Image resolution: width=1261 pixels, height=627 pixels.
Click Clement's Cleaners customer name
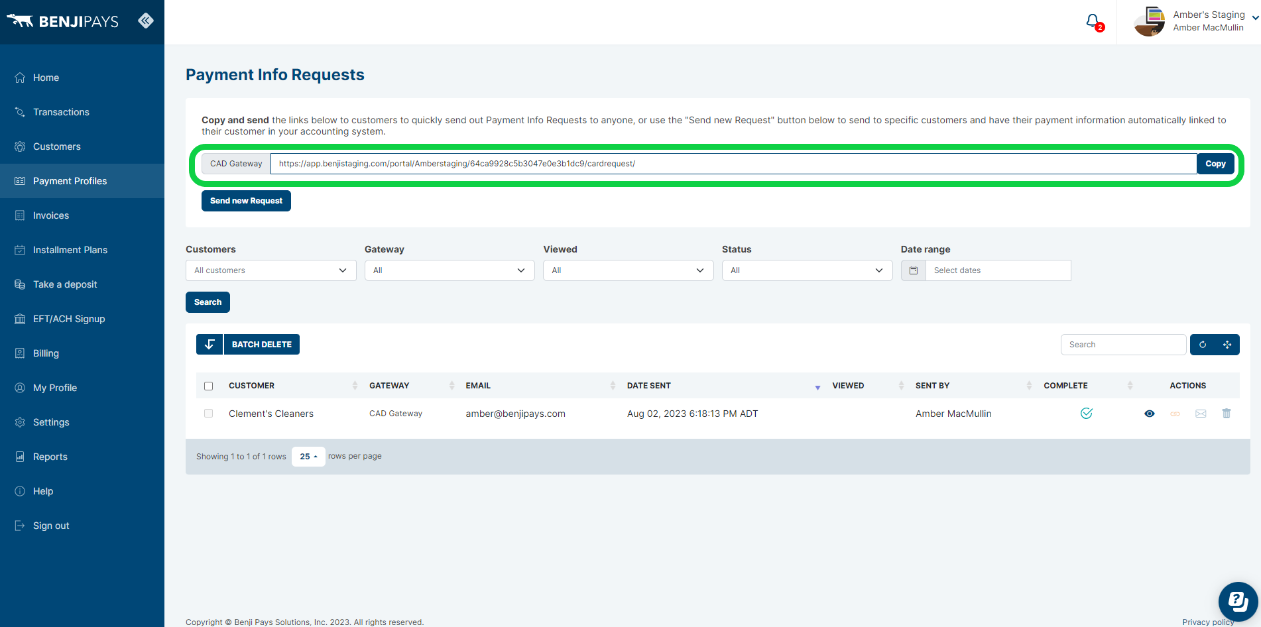pos(271,414)
